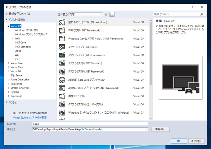This screenshot has height=149, width=211.
Task: Focus the template search box
Action: click(x=176, y=14)
